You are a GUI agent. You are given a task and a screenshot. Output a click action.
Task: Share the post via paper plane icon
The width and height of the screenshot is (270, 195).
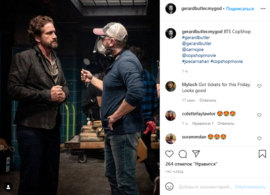pos(196,154)
